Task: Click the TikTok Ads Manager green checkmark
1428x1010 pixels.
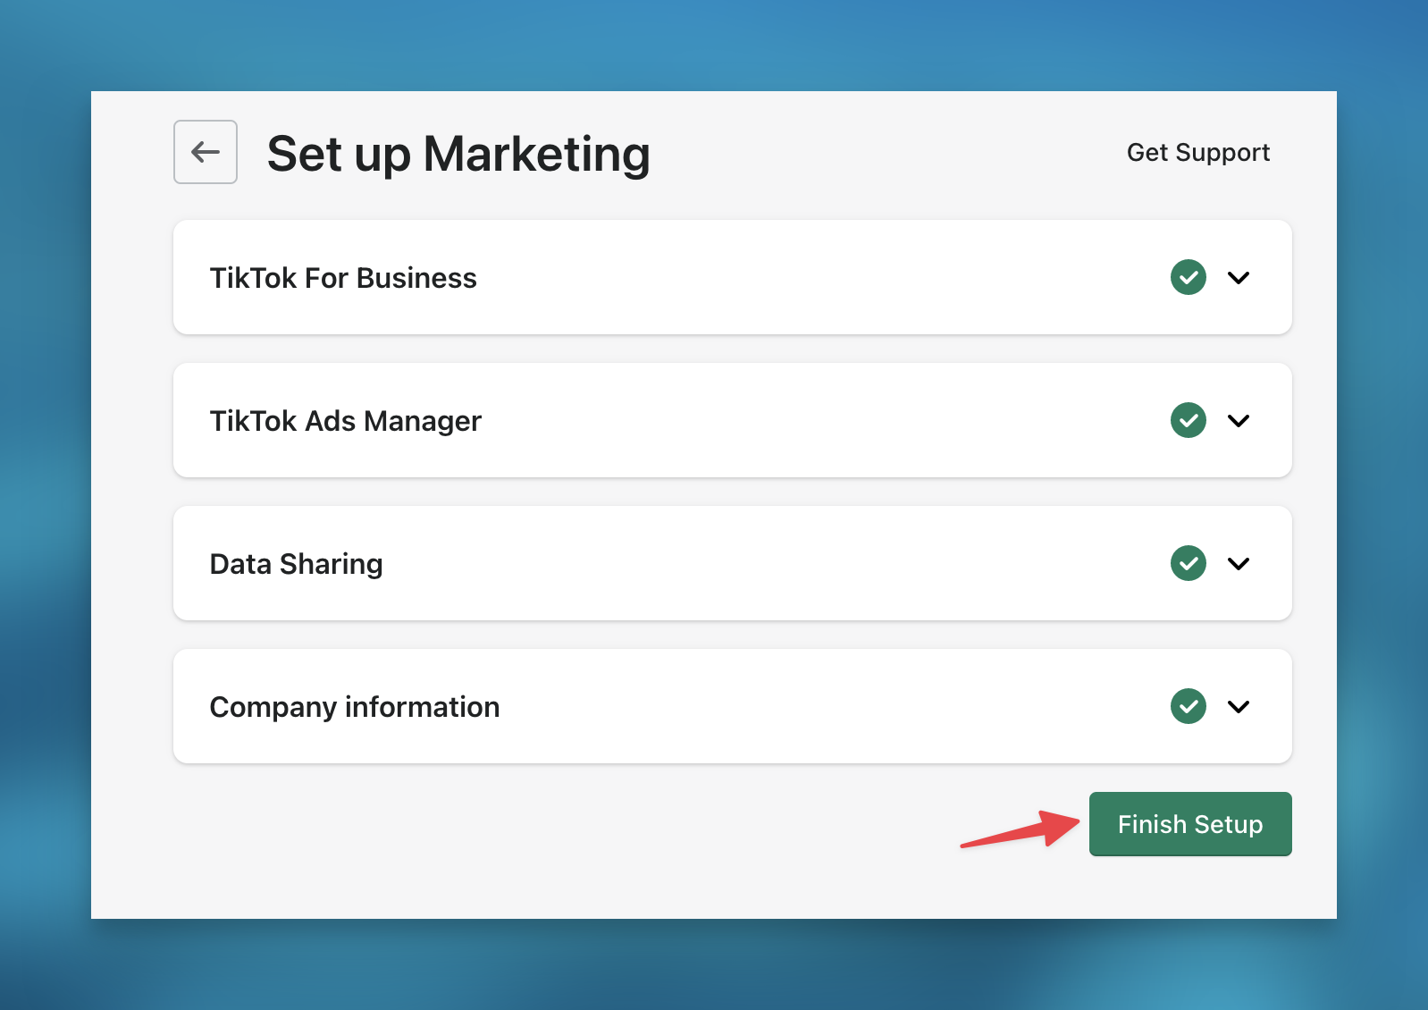Action: pos(1189,420)
